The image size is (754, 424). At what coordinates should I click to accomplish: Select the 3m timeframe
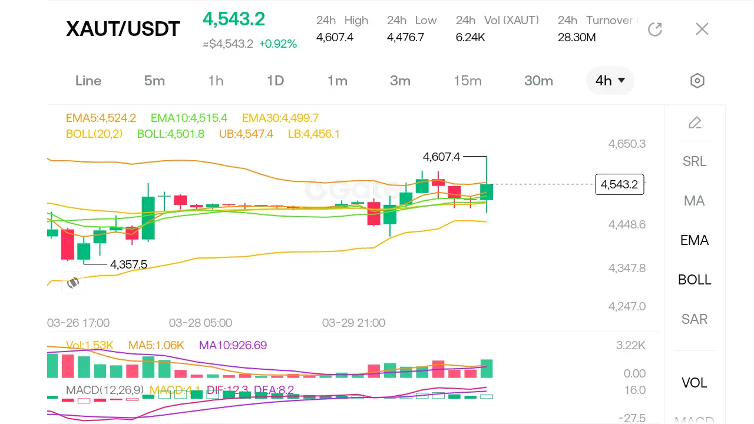click(400, 81)
